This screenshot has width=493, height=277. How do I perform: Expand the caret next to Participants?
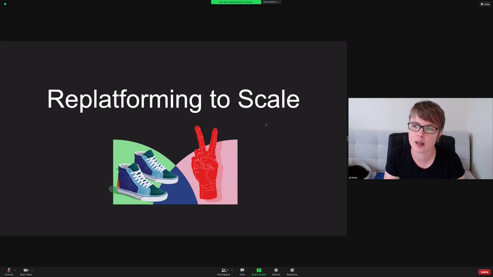[x=232, y=270]
